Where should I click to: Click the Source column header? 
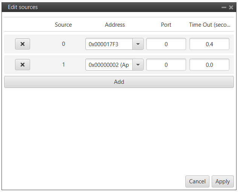point(63,25)
